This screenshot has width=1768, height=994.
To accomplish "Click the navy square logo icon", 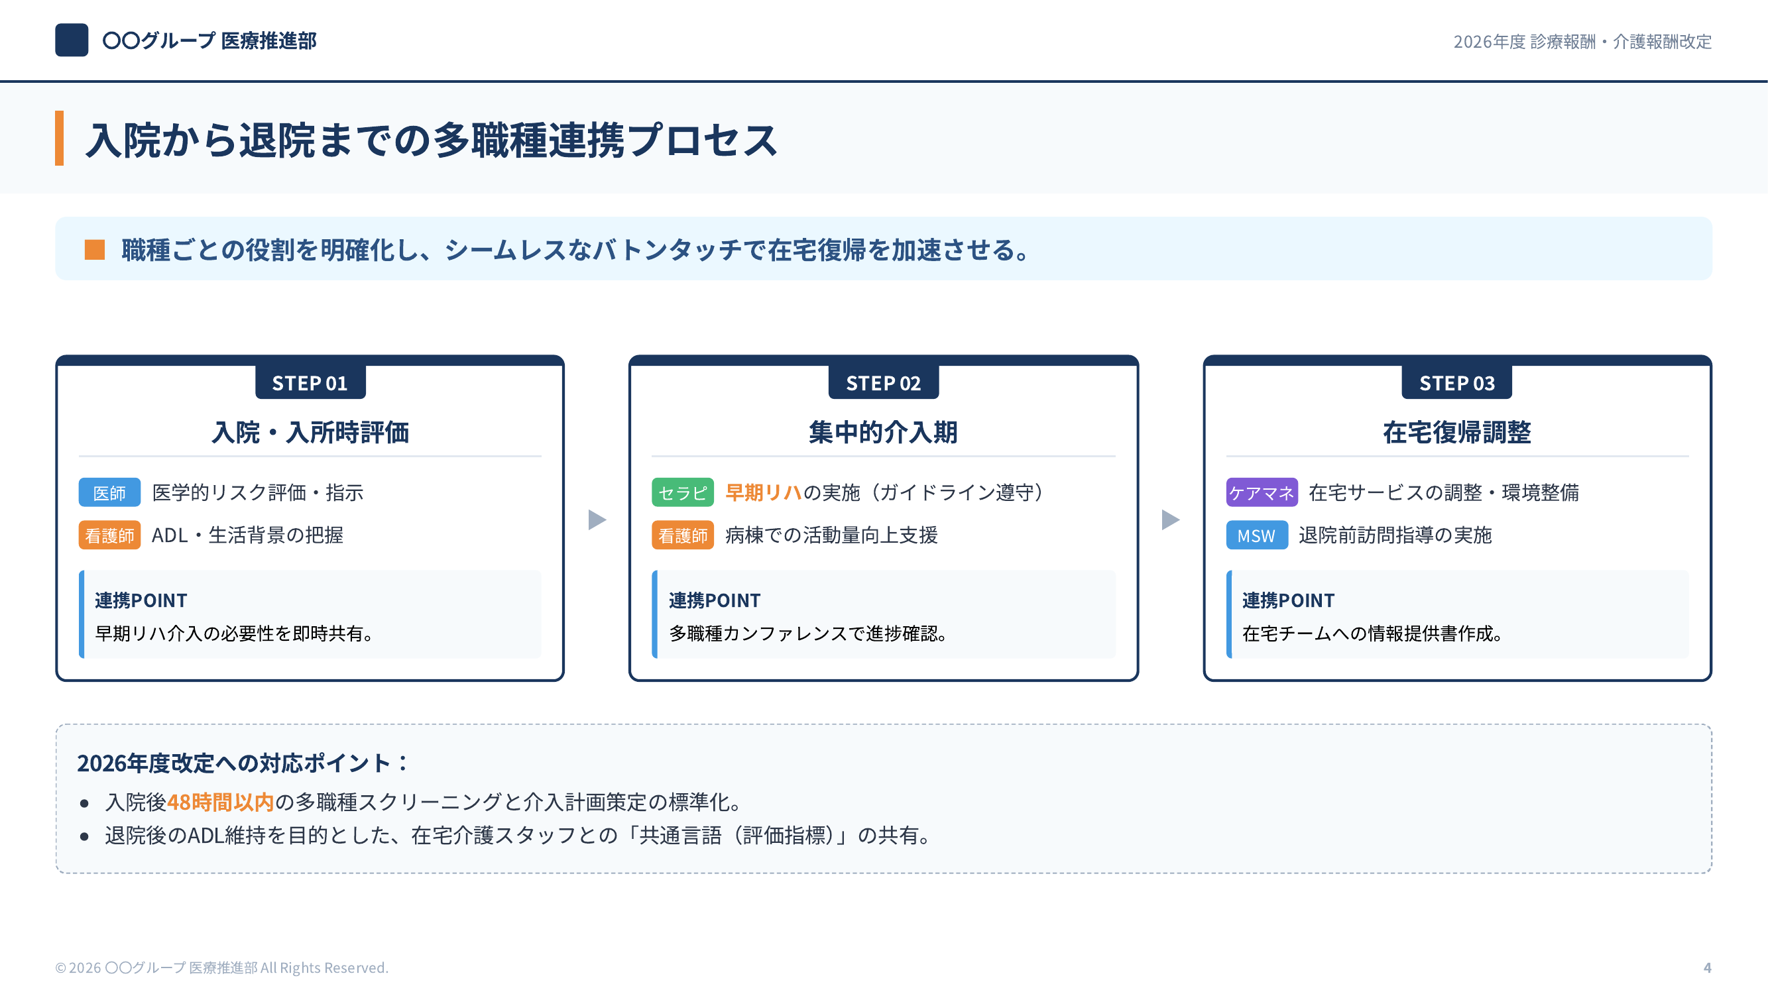I will [x=72, y=40].
